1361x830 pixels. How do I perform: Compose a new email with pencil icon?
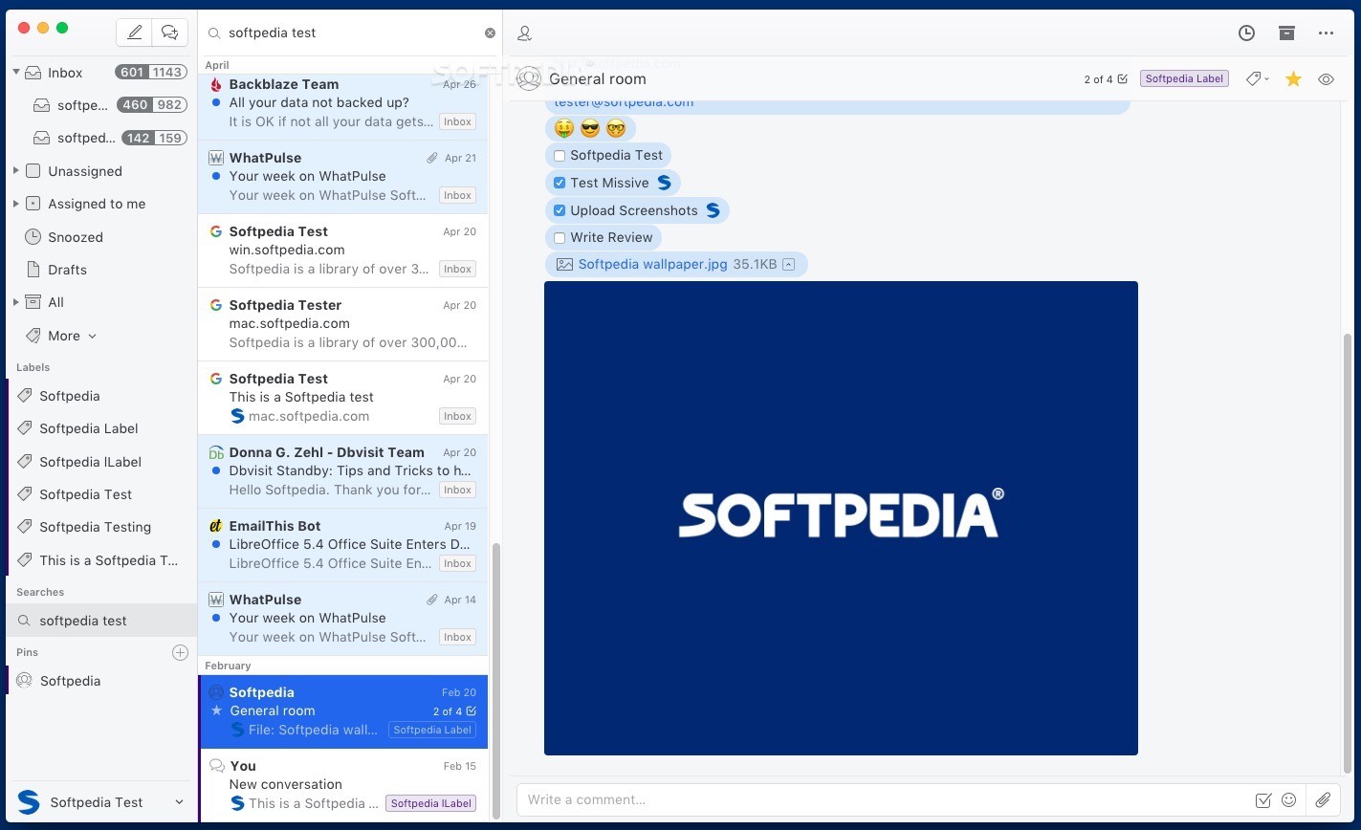tap(135, 33)
